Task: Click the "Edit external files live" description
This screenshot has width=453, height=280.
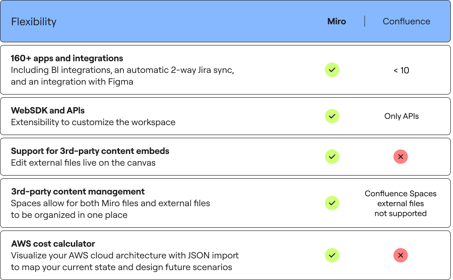Action: pyautogui.click(x=83, y=163)
